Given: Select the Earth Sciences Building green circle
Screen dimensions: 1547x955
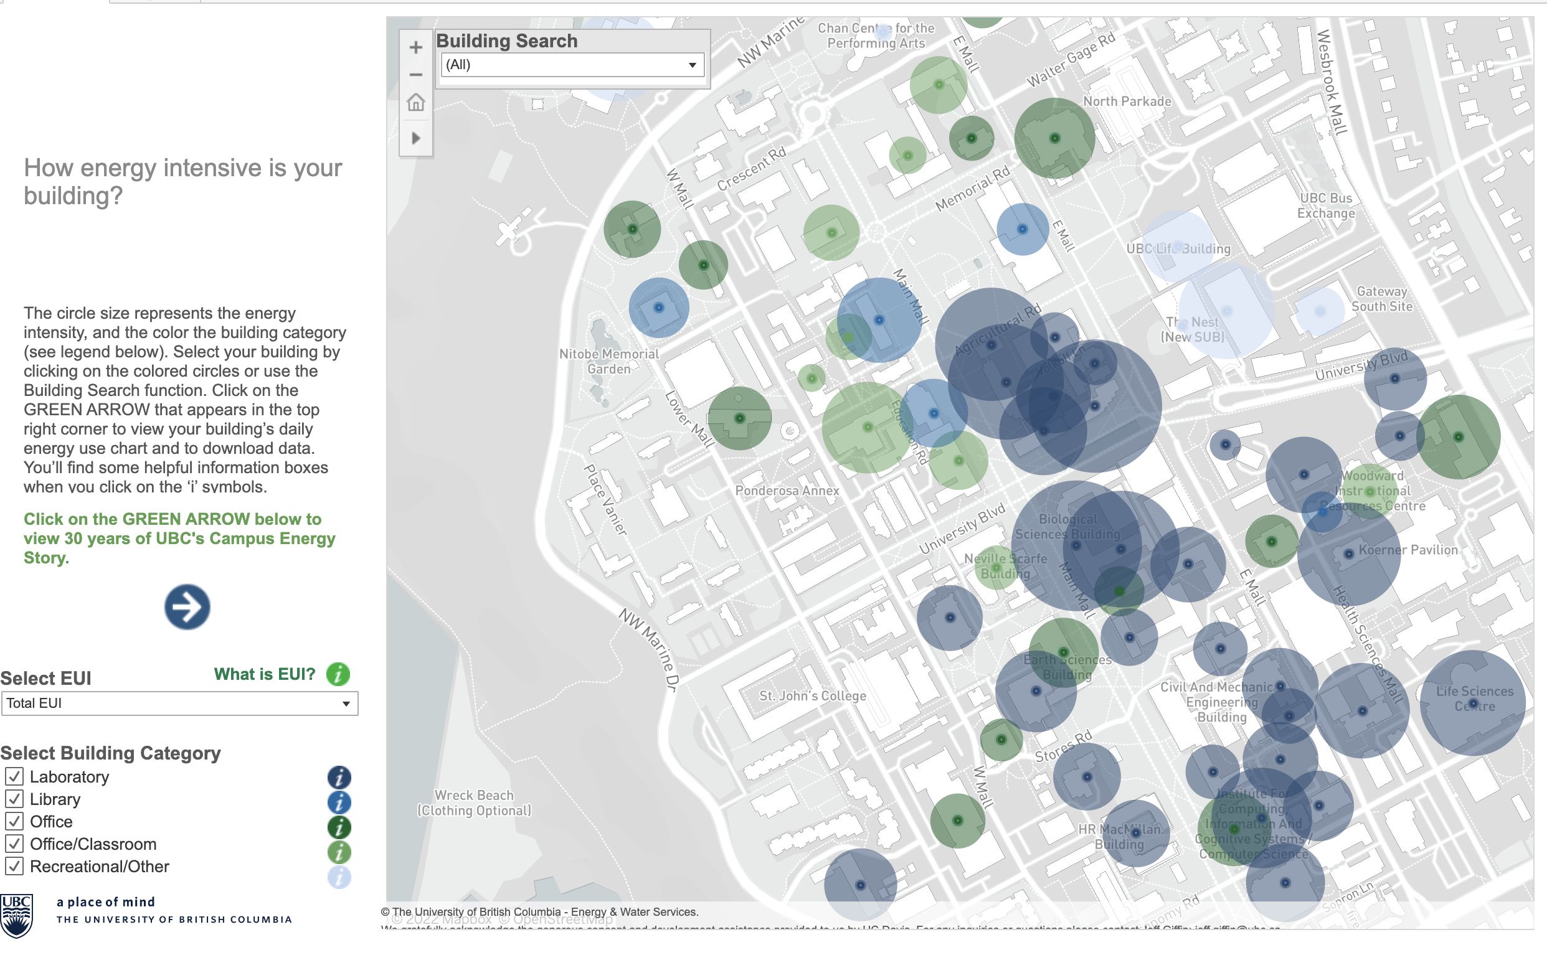Looking at the screenshot, I should [x=1064, y=652].
